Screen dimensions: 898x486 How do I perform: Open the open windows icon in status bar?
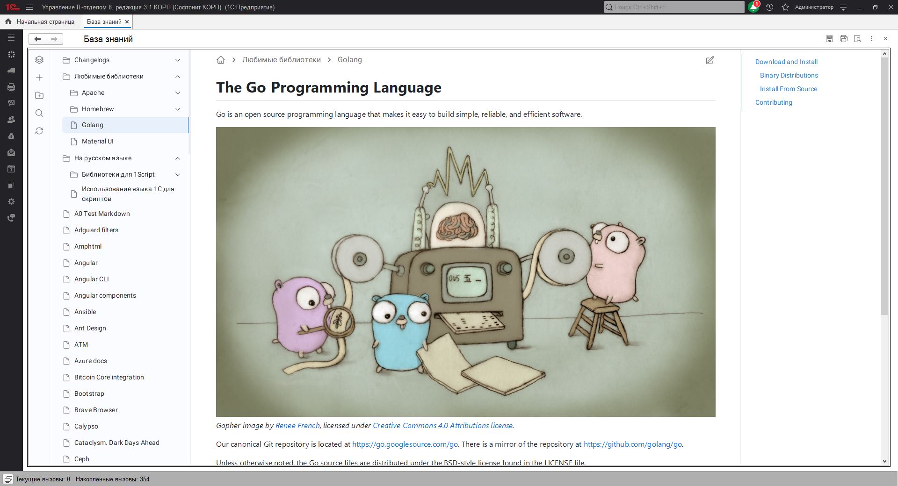8,479
